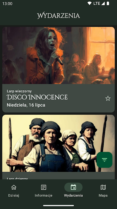Open the villagers artwork thumbnail
The width and height of the screenshot is (117, 209).
[58, 143]
